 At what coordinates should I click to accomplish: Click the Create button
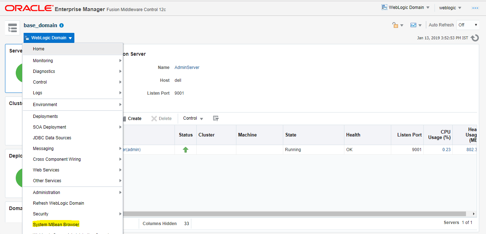(132, 118)
